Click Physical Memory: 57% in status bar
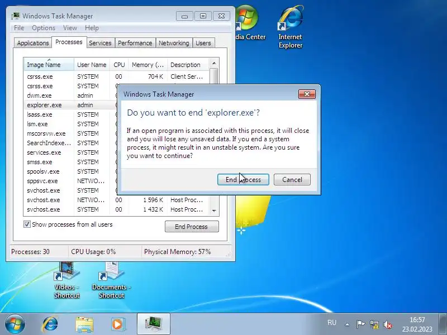The height and width of the screenshot is (335, 447). pyautogui.click(x=177, y=252)
